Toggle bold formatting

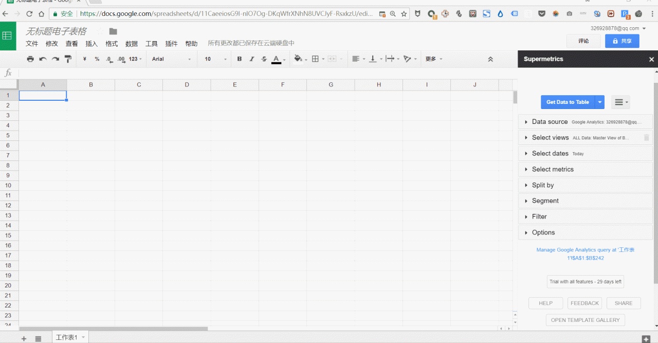point(239,59)
